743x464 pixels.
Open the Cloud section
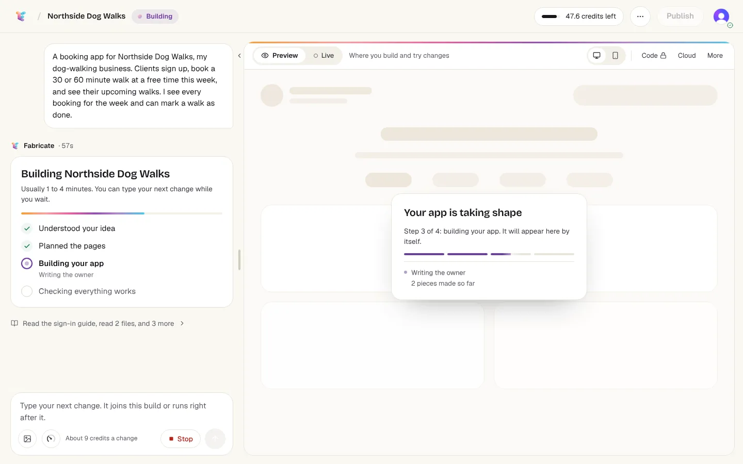click(687, 56)
